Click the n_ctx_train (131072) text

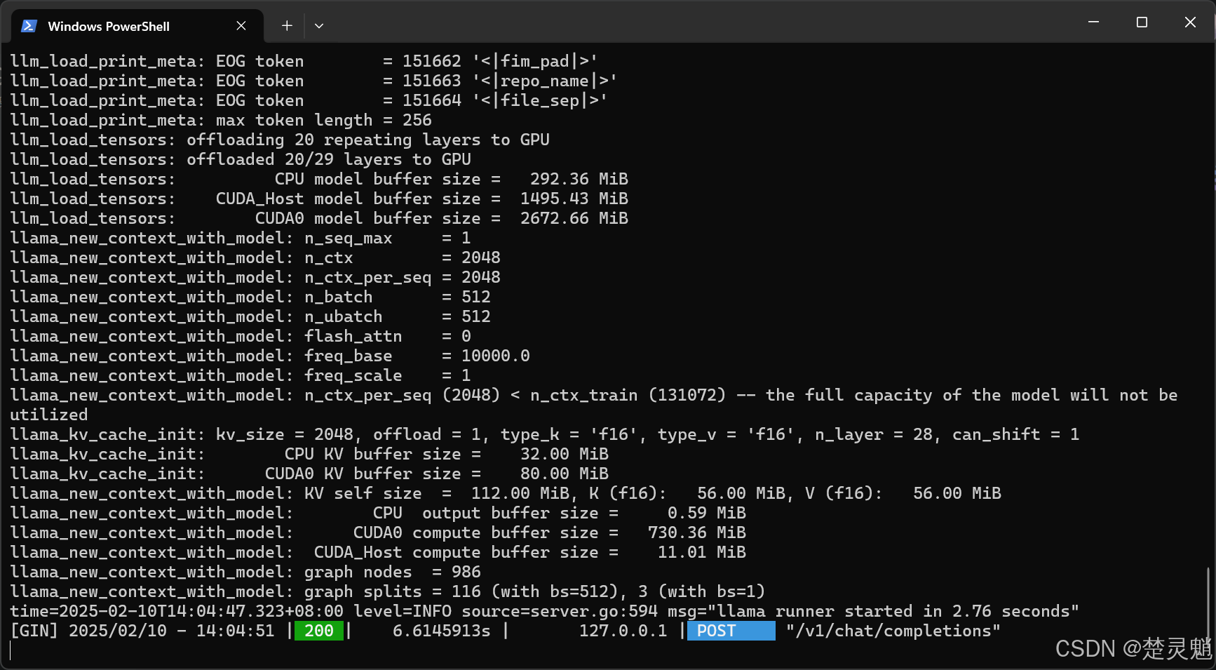click(x=628, y=395)
